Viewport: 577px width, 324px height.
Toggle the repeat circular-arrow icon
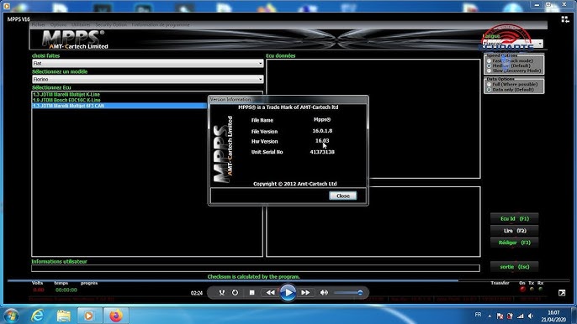235,293
